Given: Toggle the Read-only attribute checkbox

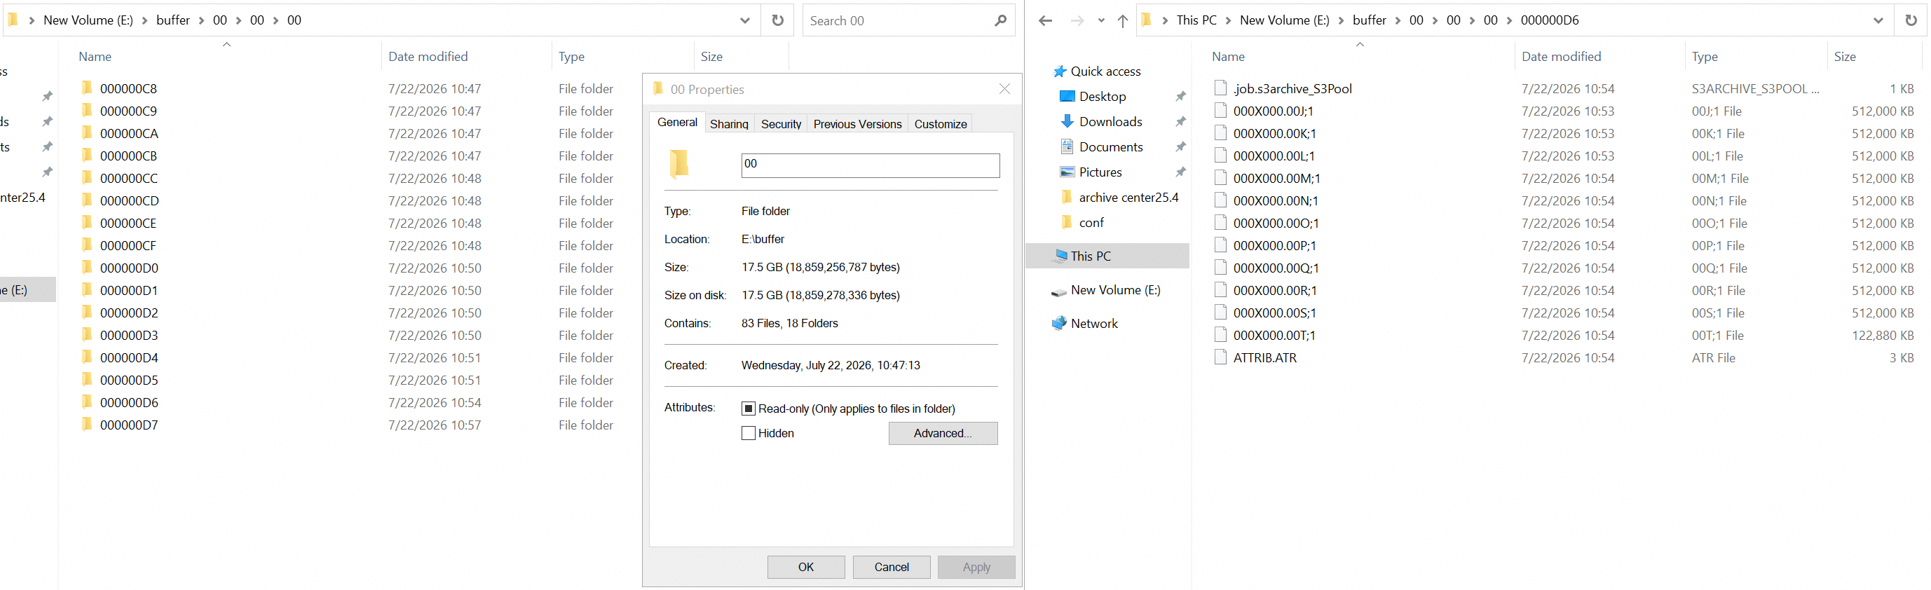Looking at the screenshot, I should point(748,409).
